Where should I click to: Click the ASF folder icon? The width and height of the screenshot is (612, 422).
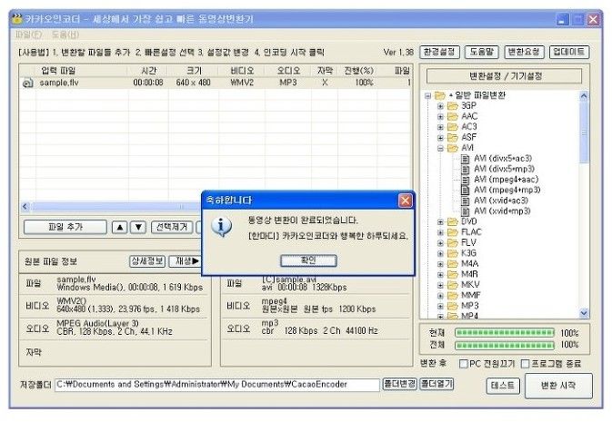point(452,138)
